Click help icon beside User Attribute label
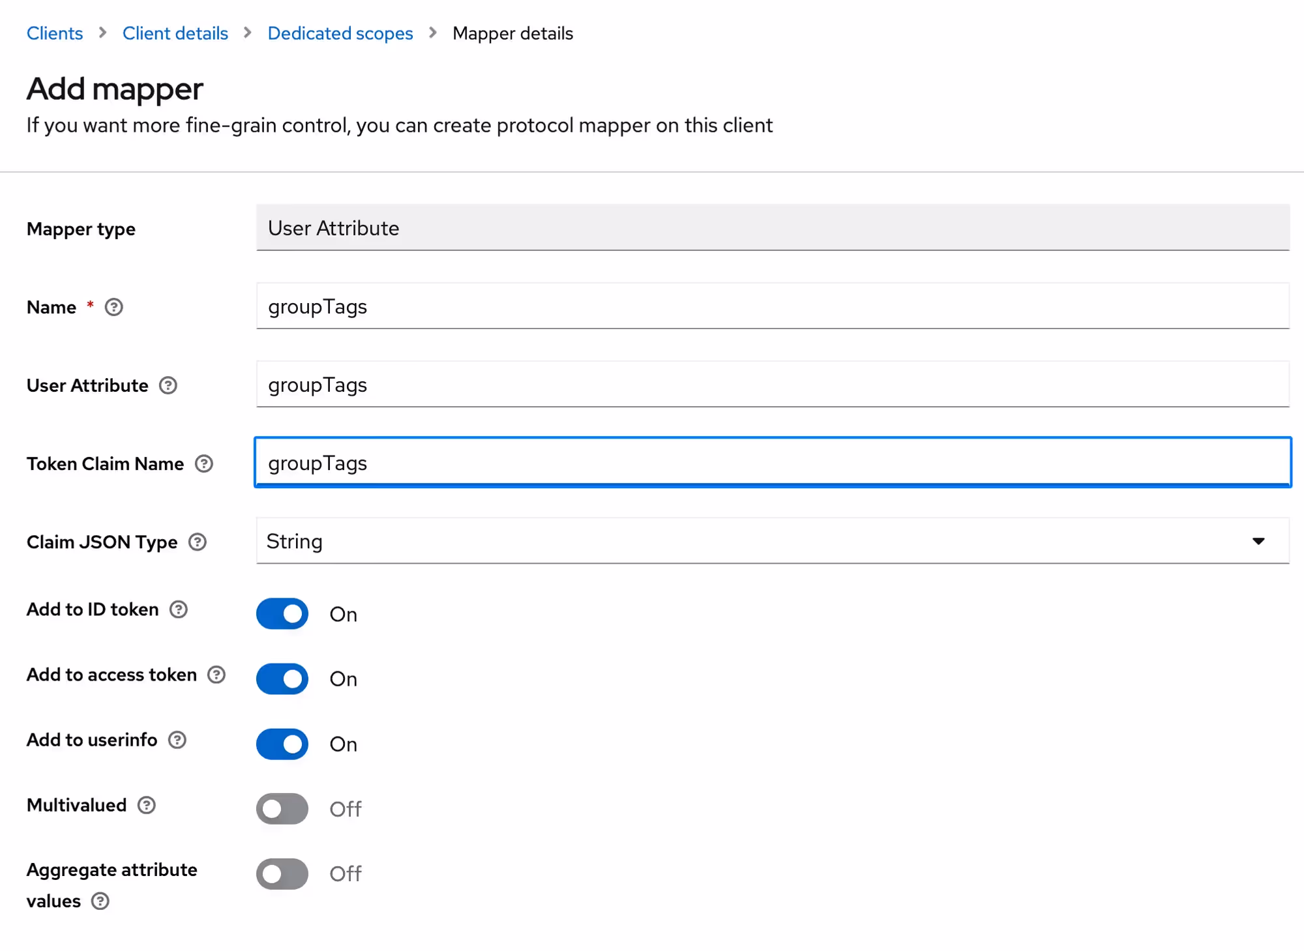 click(x=168, y=385)
